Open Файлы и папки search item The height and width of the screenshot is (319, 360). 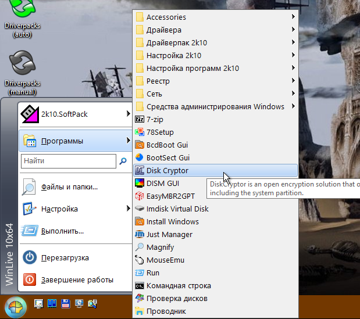pyautogui.click(x=76, y=187)
